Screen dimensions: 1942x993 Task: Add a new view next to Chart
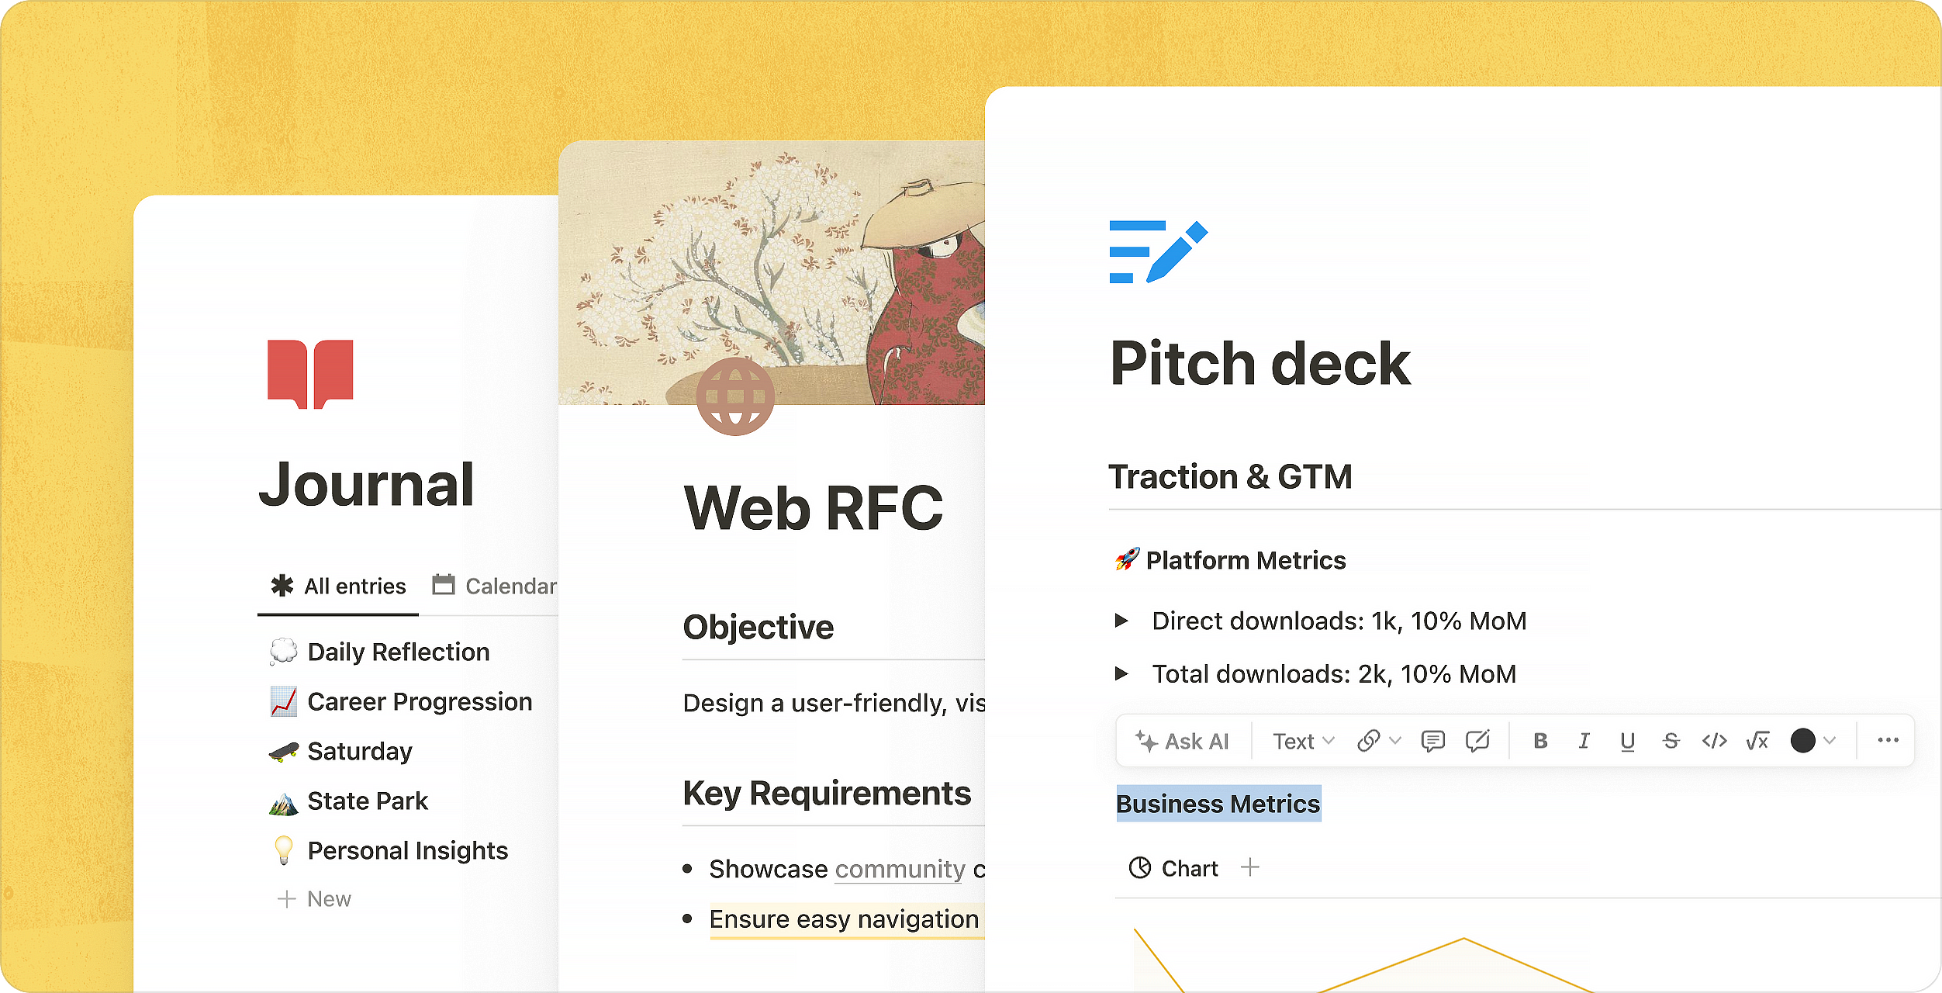[x=1250, y=867]
